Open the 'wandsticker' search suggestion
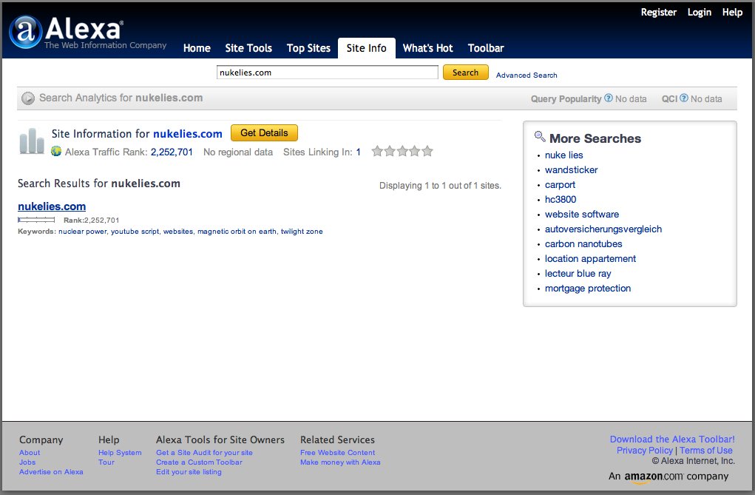This screenshot has height=495, width=755. pyautogui.click(x=571, y=169)
